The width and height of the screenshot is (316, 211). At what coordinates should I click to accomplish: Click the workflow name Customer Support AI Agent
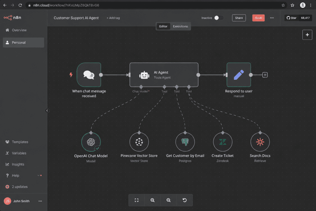click(76, 18)
